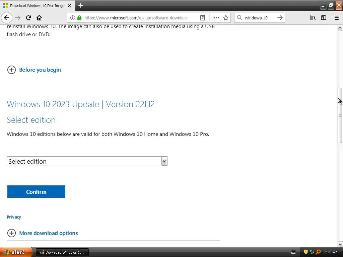
Task: Click the scrollbar down arrow
Action: 340,244
